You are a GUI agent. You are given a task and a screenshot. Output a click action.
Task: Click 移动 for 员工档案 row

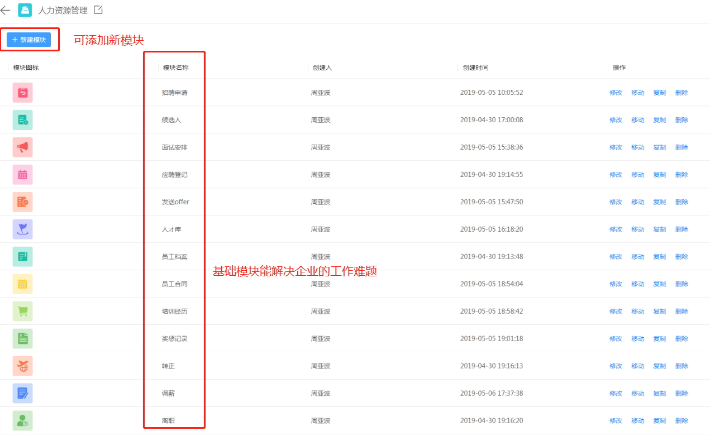(637, 257)
